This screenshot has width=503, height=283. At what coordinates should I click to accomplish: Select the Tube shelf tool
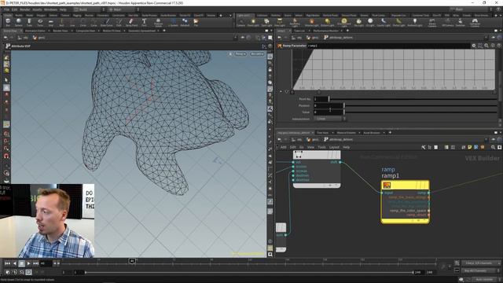(x=29, y=23)
